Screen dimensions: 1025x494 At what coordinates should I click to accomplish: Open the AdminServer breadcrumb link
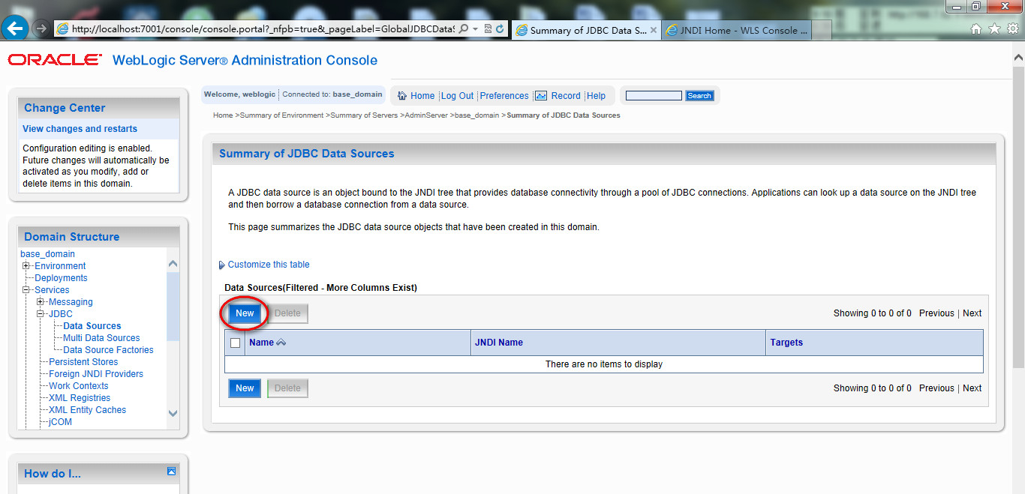coord(426,115)
